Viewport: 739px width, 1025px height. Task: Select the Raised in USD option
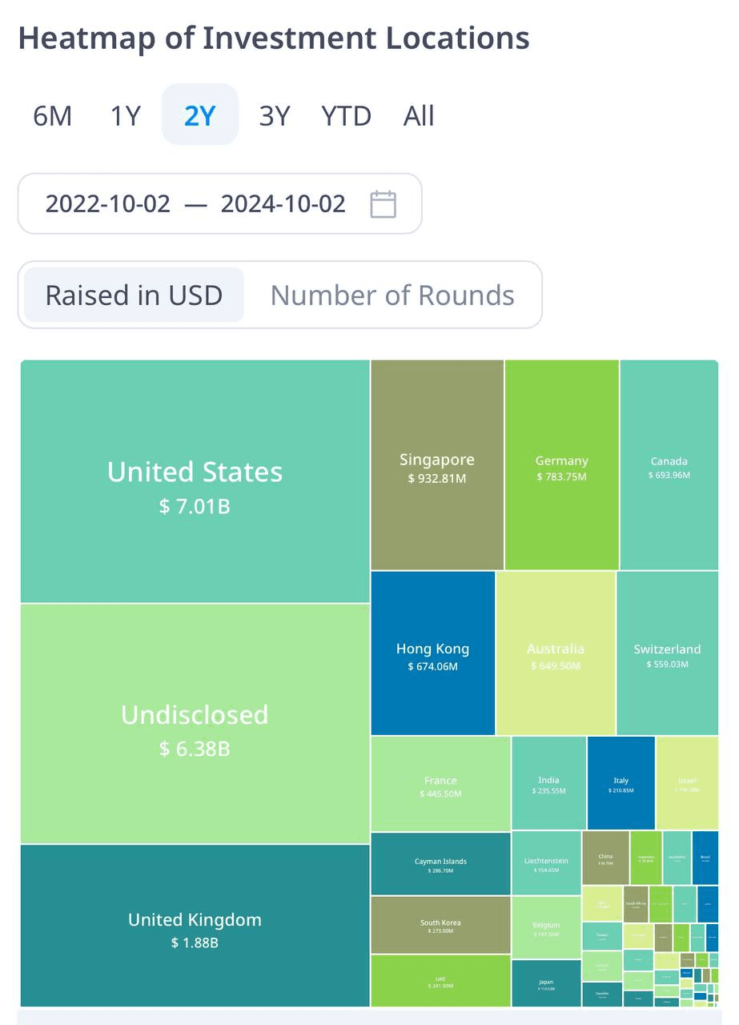tap(134, 295)
